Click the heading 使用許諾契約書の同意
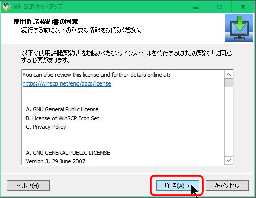Screen dimensions: 256x198 coord(45,22)
